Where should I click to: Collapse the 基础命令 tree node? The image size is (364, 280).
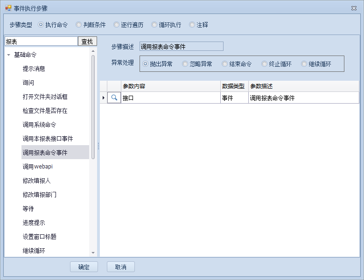(x=9, y=55)
